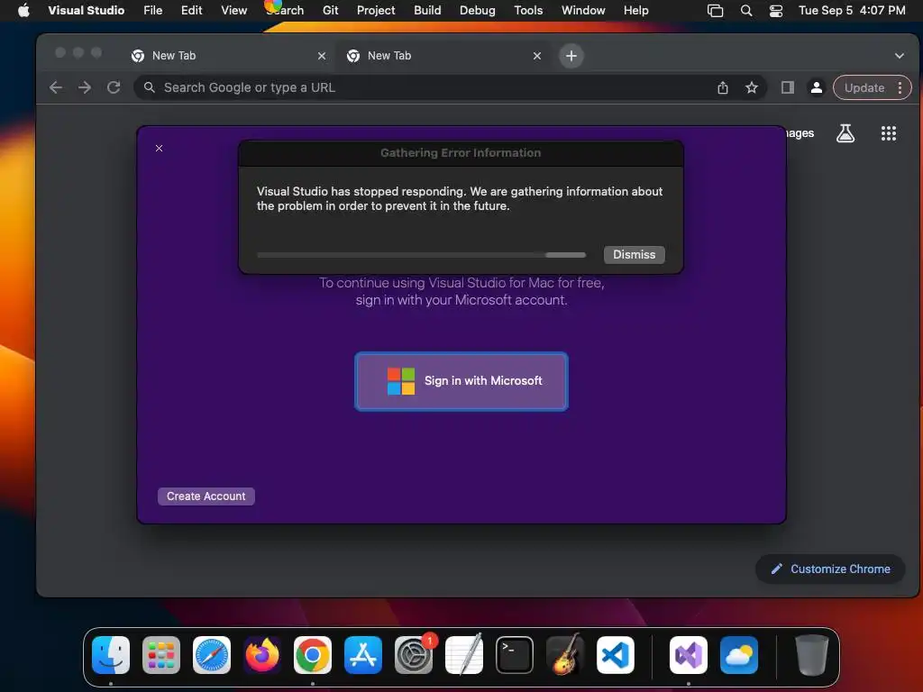Bookmark this tab with the star
Screen dimensions: 923x692
coord(752,87)
